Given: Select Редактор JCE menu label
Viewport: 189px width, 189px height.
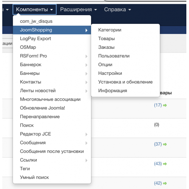Looking at the screenshot, I should [x=36, y=134].
